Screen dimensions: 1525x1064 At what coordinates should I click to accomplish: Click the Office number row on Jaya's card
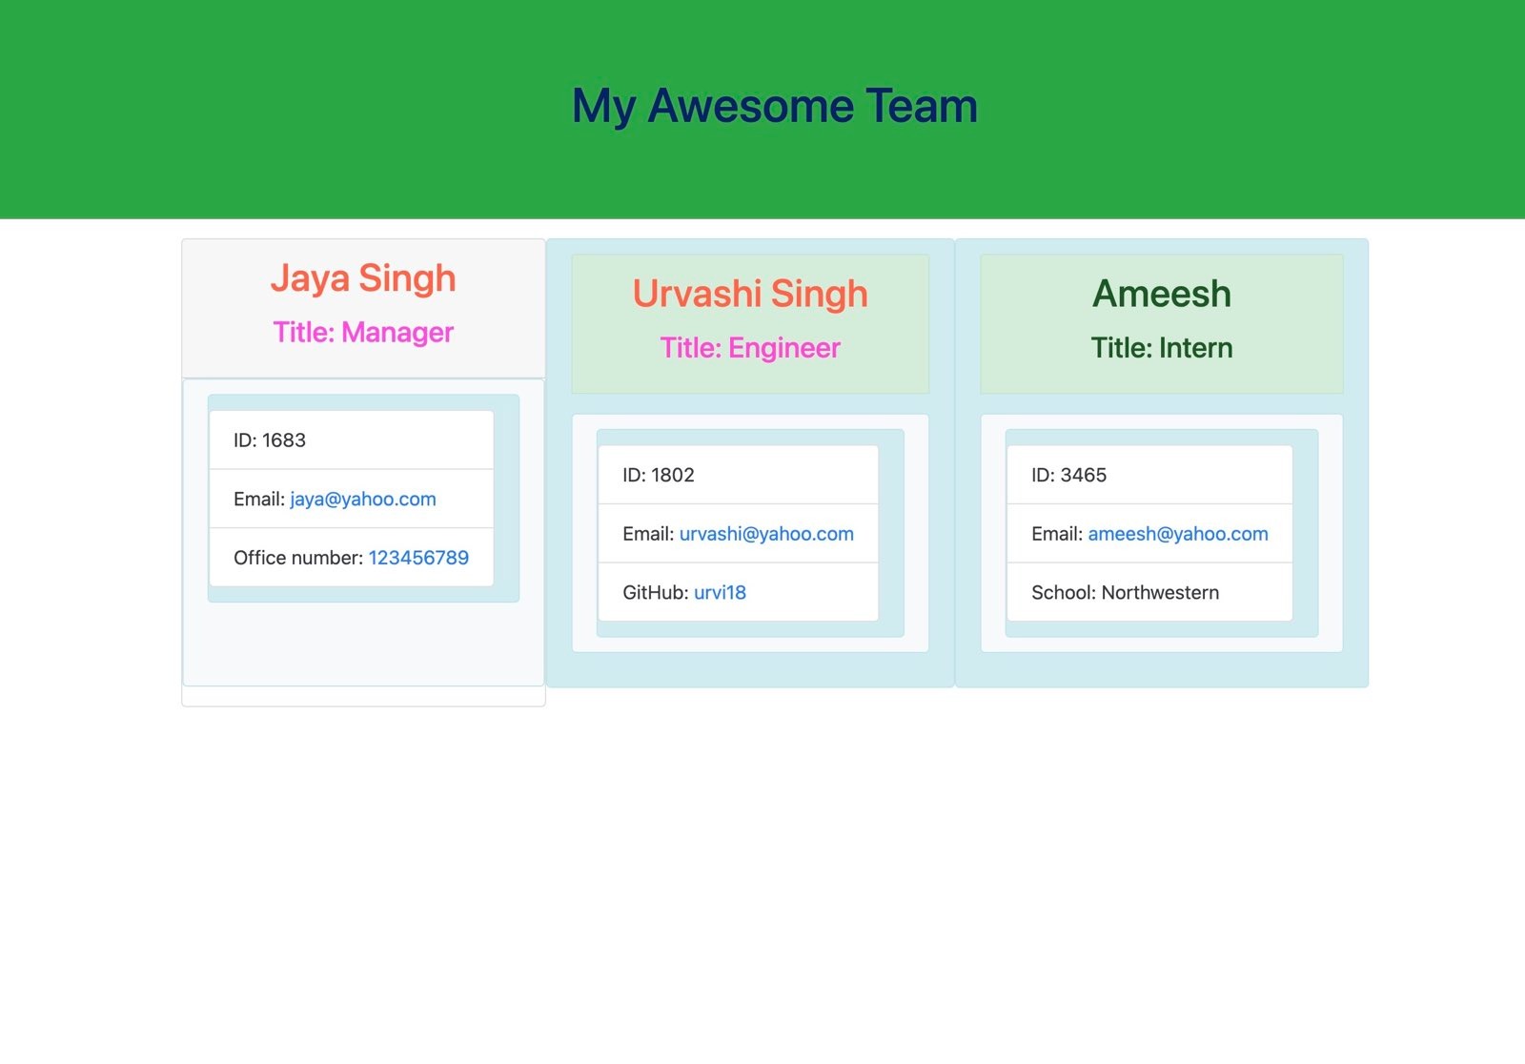coord(351,558)
